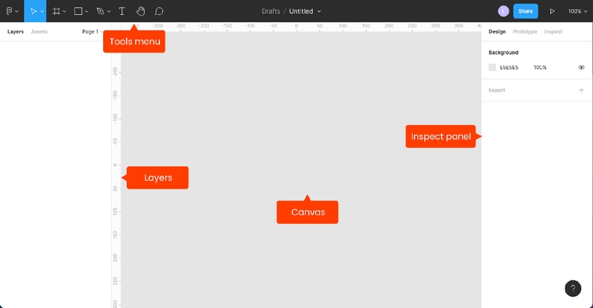Expand the Move tool options arrow
593x308 pixels.
[x=42, y=11]
